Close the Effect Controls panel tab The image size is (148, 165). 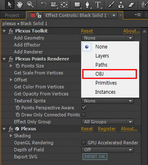(x=121, y=15)
